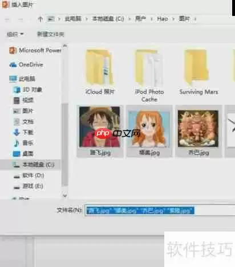Image resolution: width=235 pixels, height=267 pixels.
Task: Open Microsoft PowerPoint in the sidebar
Action: 35,51
